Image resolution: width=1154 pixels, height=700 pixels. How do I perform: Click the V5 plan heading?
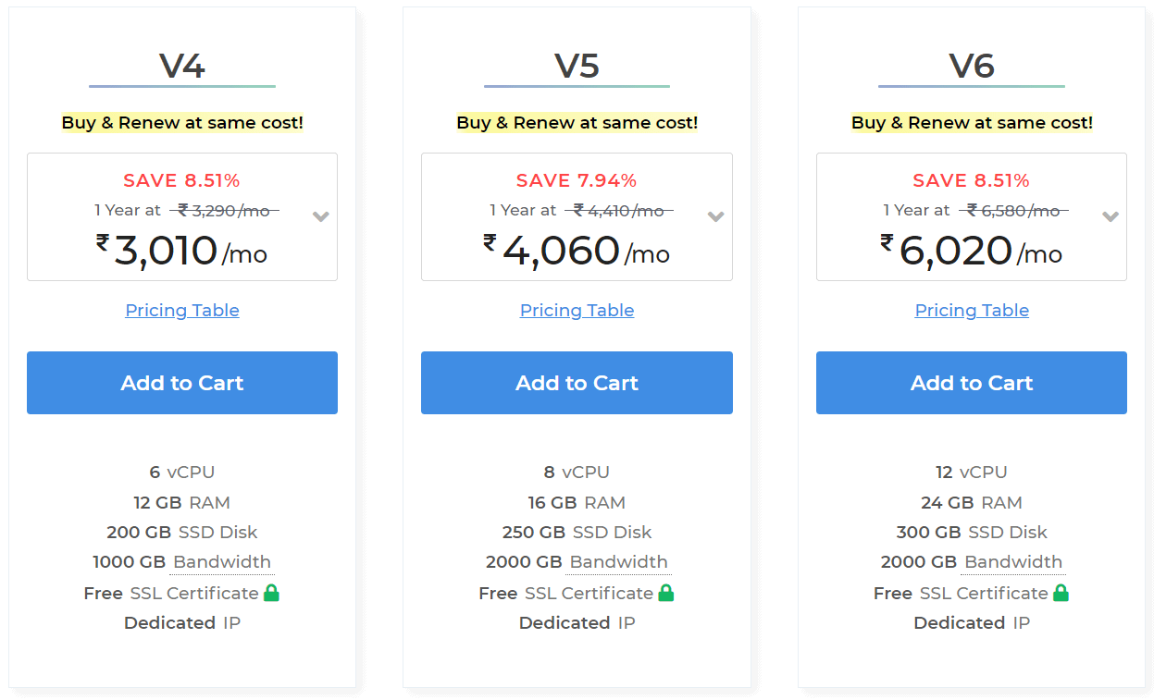[x=577, y=66]
